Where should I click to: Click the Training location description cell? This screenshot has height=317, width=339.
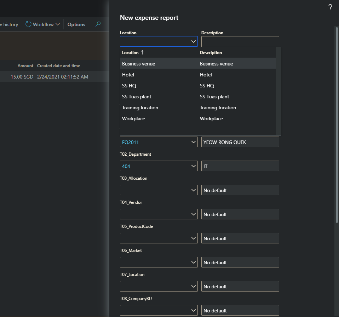218,108
